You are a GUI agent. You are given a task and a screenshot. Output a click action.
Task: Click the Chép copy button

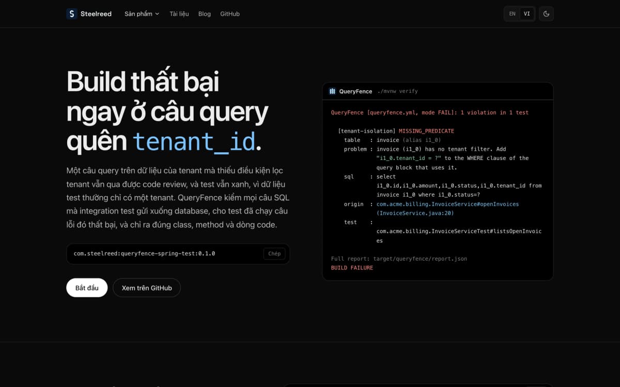(x=274, y=253)
